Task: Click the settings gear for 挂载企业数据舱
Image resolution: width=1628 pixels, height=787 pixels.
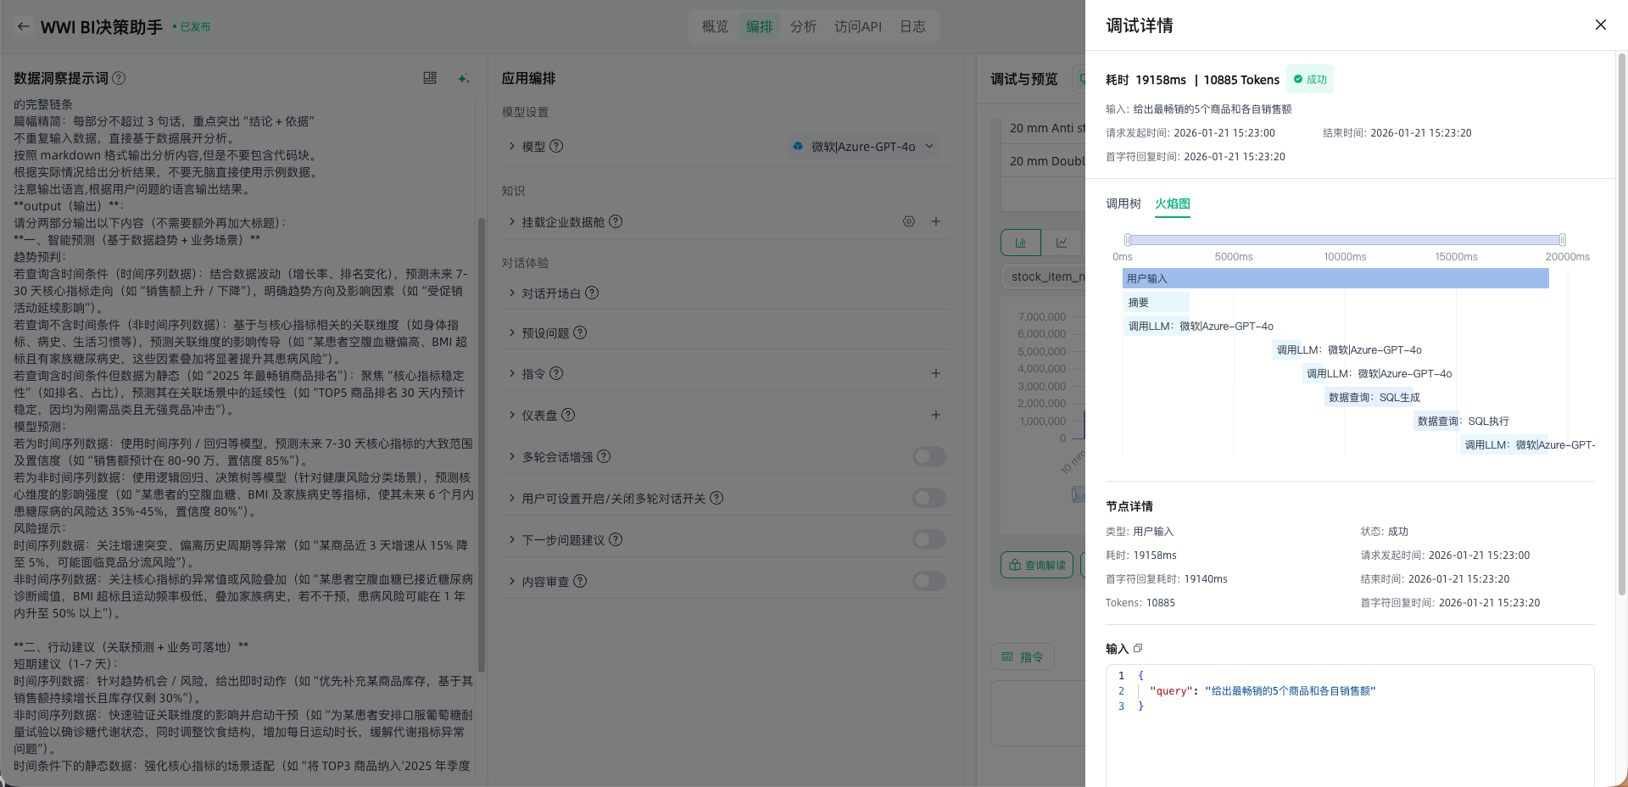Action: [x=908, y=221]
